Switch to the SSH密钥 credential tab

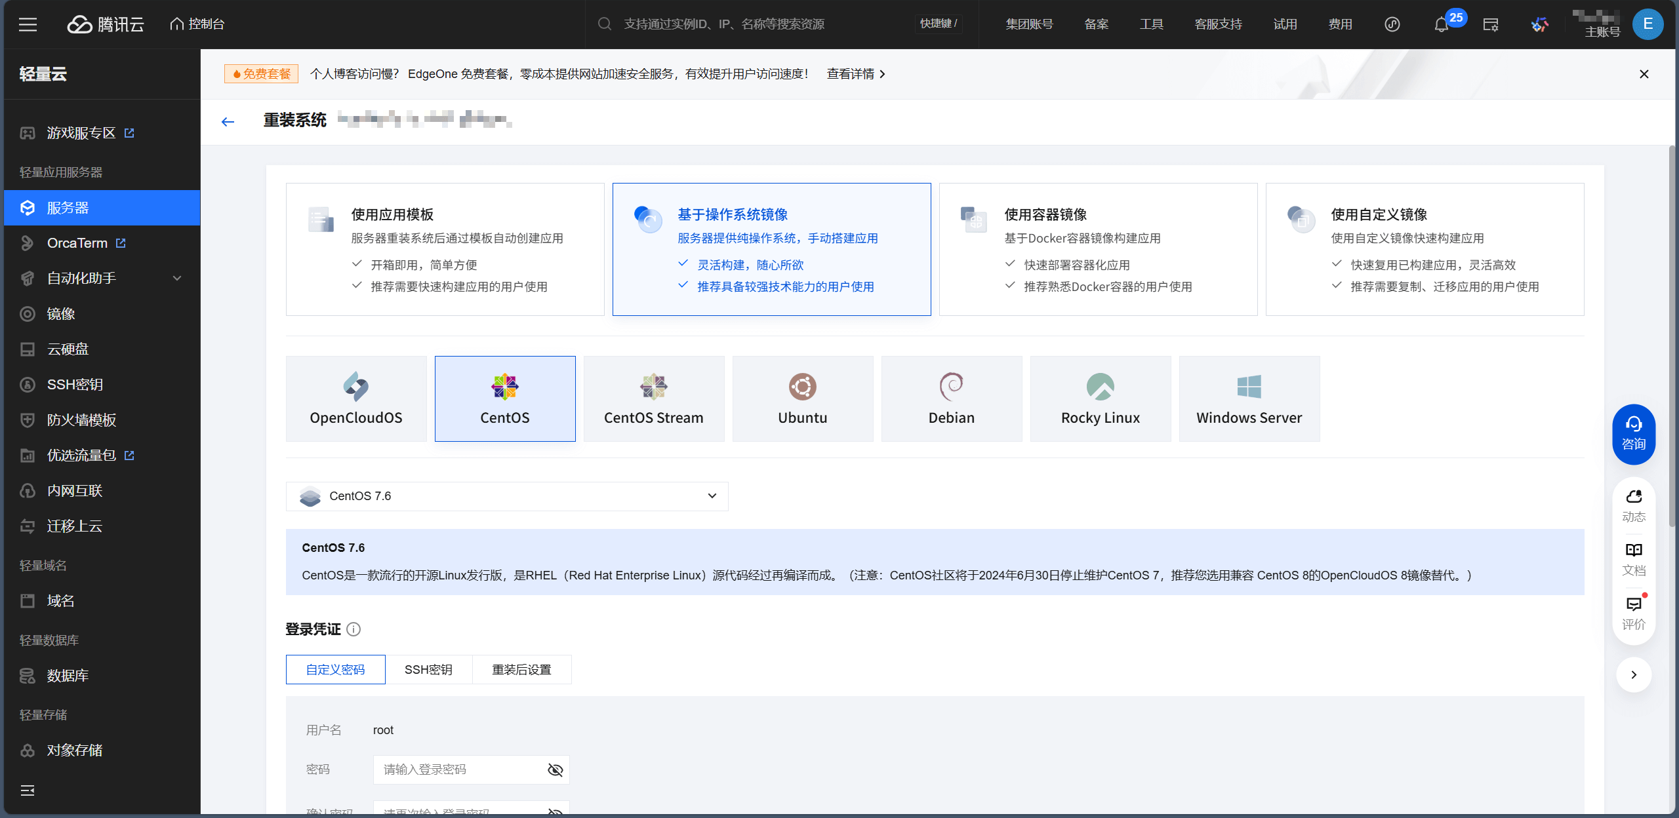point(428,669)
